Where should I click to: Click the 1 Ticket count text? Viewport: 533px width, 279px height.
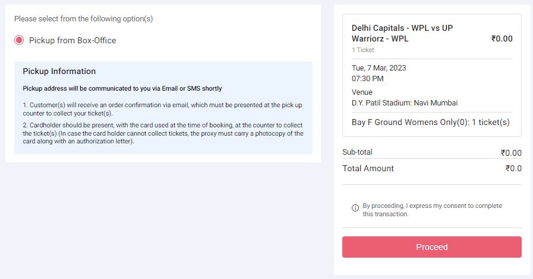(362, 50)
